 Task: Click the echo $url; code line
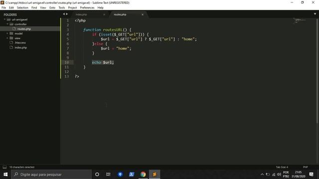(103, 62)
